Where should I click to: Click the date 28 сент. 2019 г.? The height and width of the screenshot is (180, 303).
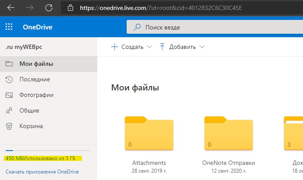(149, 171)
